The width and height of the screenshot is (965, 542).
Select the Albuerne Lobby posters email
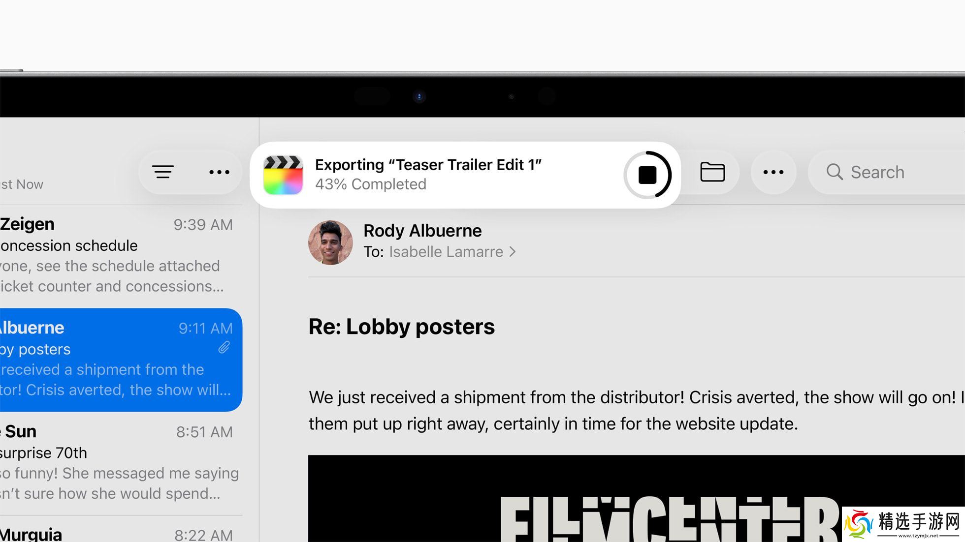pos(121,360)
